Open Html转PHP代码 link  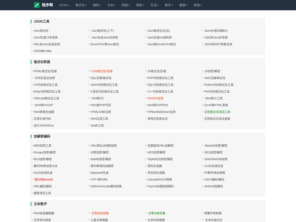(x=101, y=105)
